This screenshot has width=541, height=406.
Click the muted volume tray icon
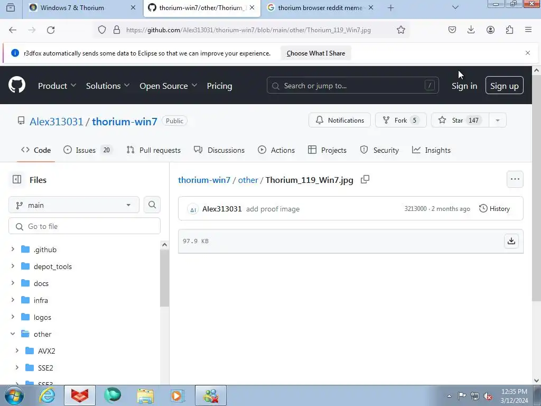coord(488,396)
